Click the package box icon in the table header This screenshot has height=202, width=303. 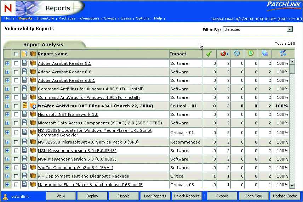pos(33,54)
